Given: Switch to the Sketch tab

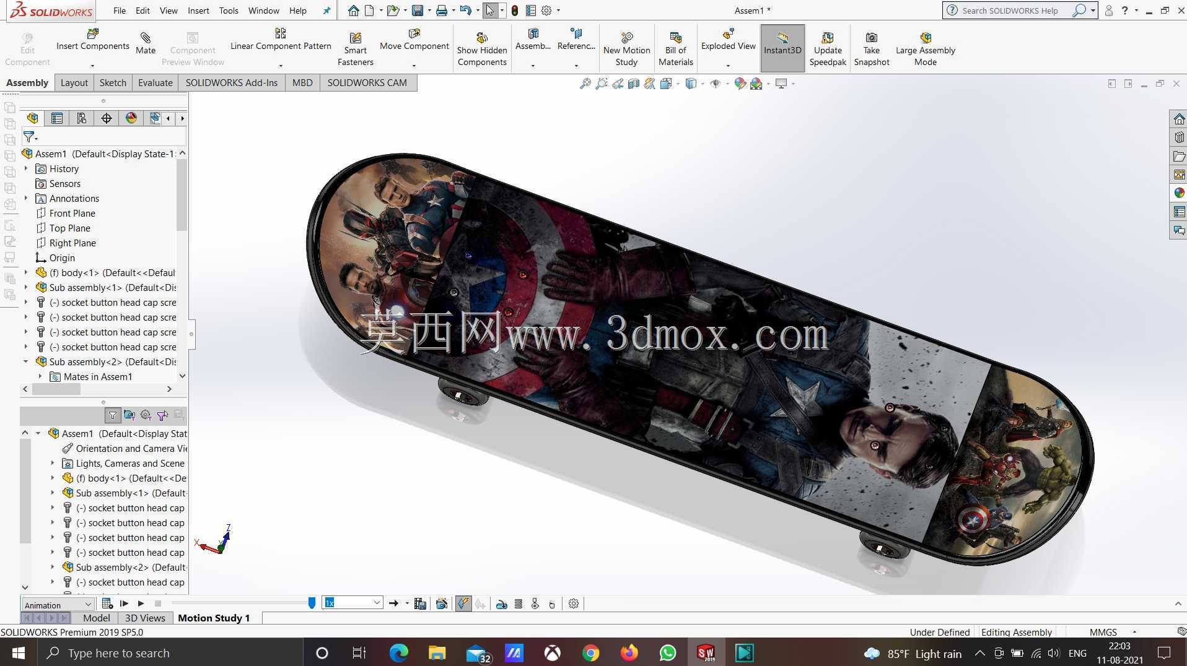Looking at the screenshot, I should click(x=113, y=82).
